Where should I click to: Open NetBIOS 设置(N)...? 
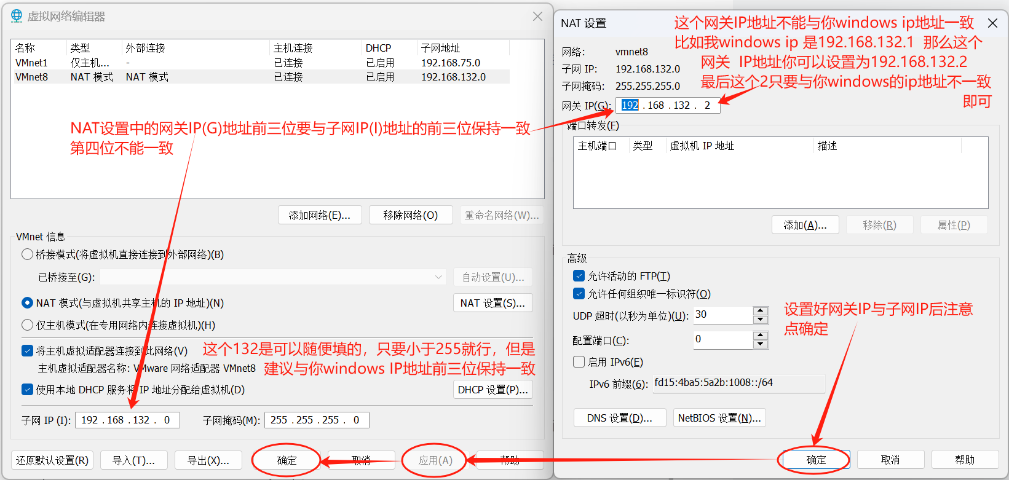[x=719, y=418]
